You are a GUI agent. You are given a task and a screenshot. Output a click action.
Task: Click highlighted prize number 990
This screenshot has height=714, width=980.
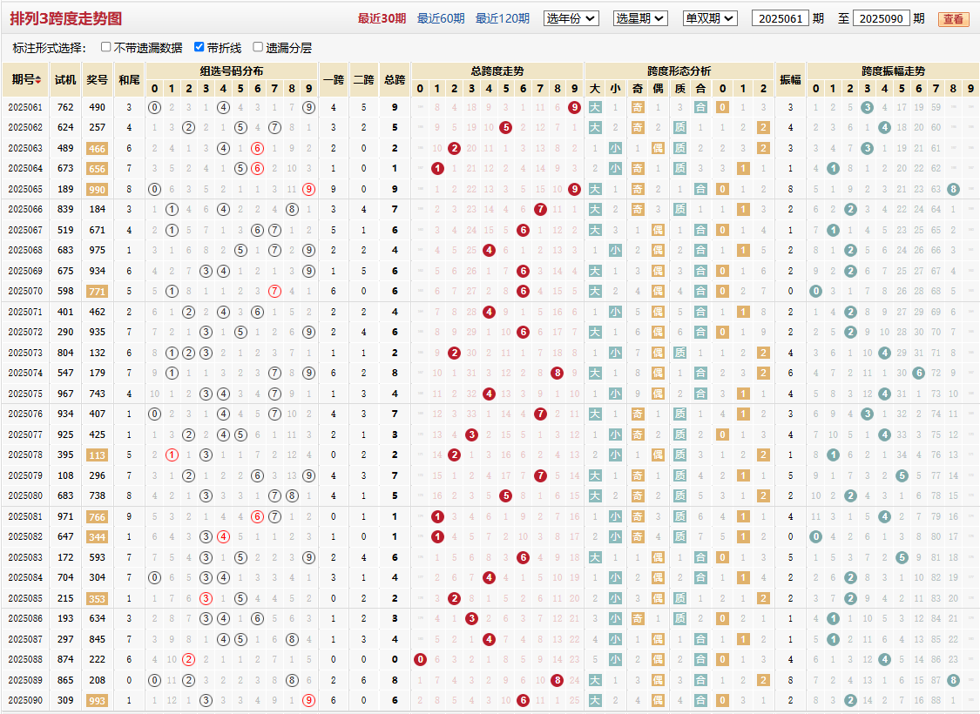tap(97, 189)
